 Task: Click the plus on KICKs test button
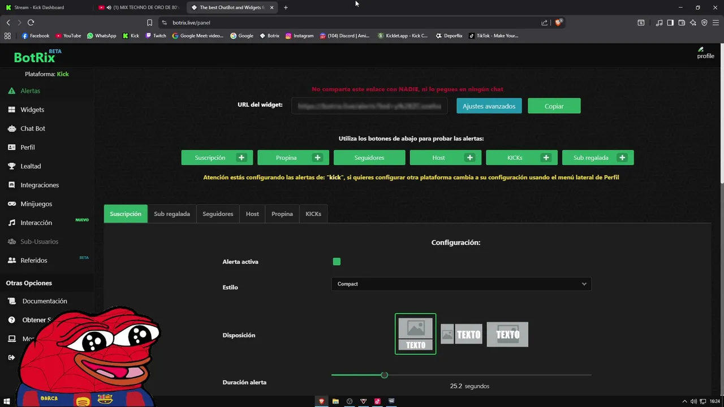tap(546, 158)
